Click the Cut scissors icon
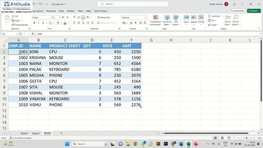Viewport: 263px width, 148px height. pyautogui.click(x=13, y=16)
